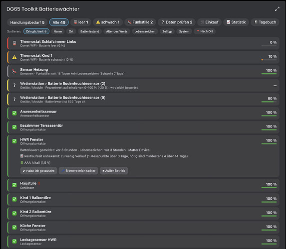The height and width of the screenshot is (249, 286).
Task: Expand Esszimmer Terrassentür row
Action: pos(143,127)
